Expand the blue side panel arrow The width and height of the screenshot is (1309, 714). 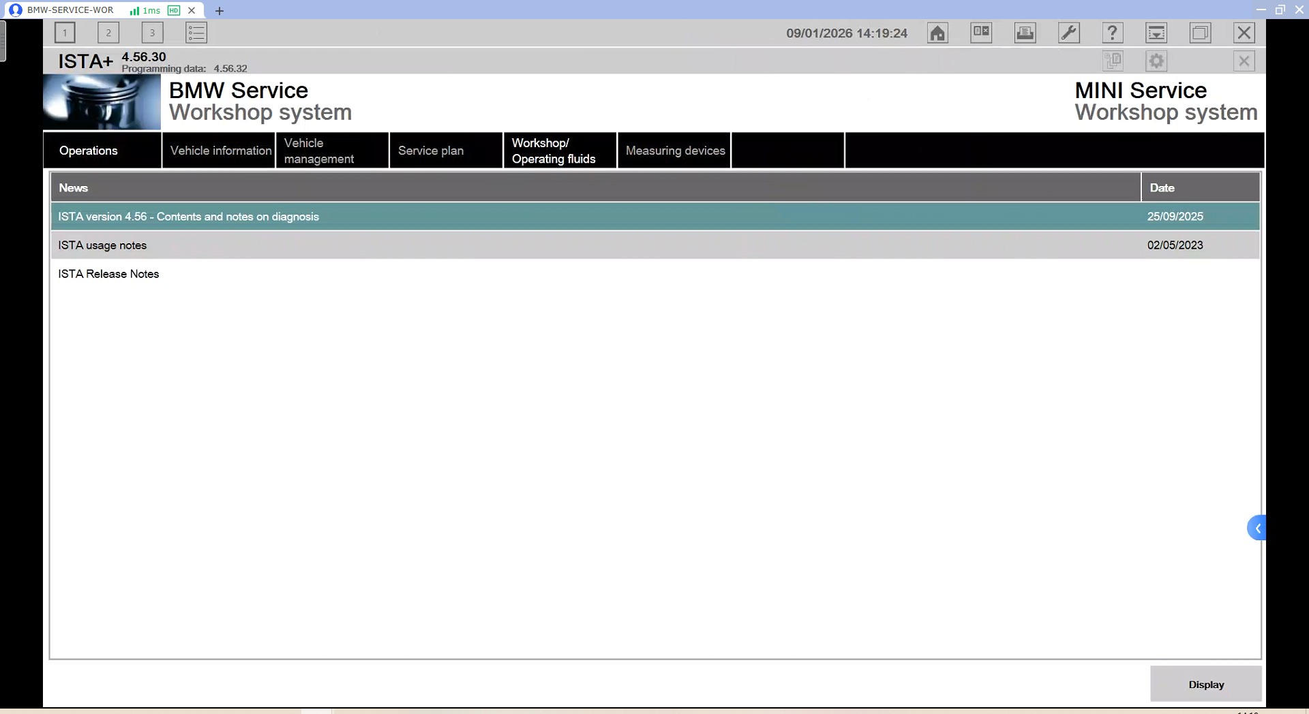coord(1257,528)
